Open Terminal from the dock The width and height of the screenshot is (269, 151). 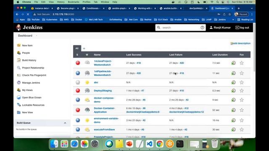[x=180, y=144]
